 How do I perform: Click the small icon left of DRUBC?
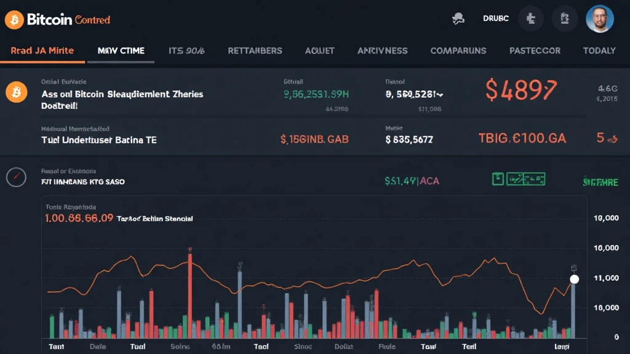coord(458,19)
